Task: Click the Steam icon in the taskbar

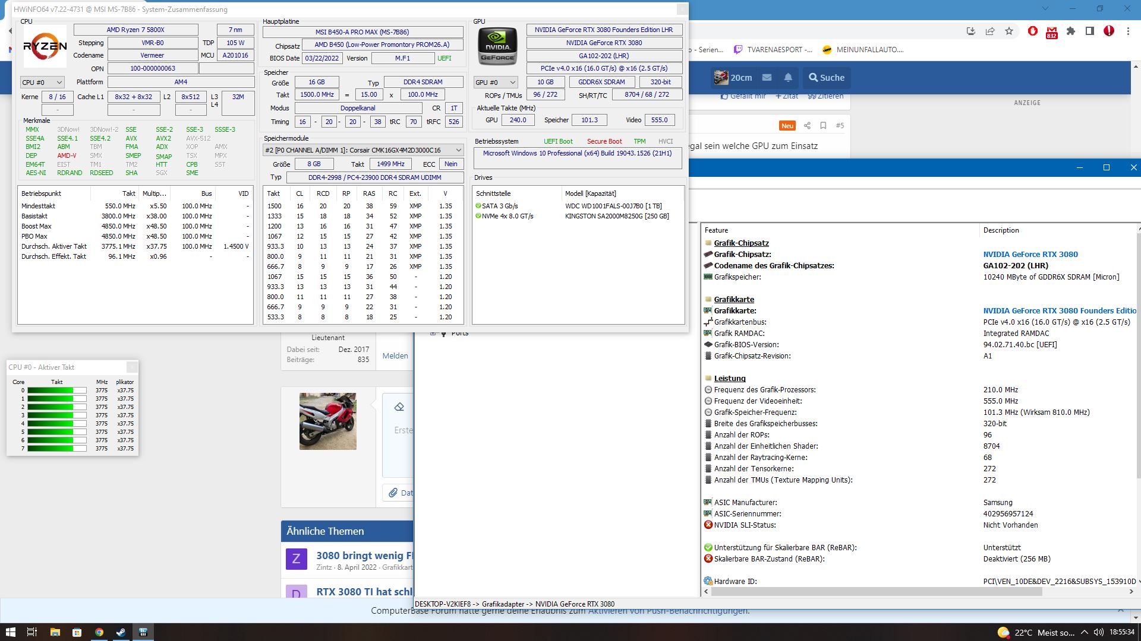Action: (121, 632)
